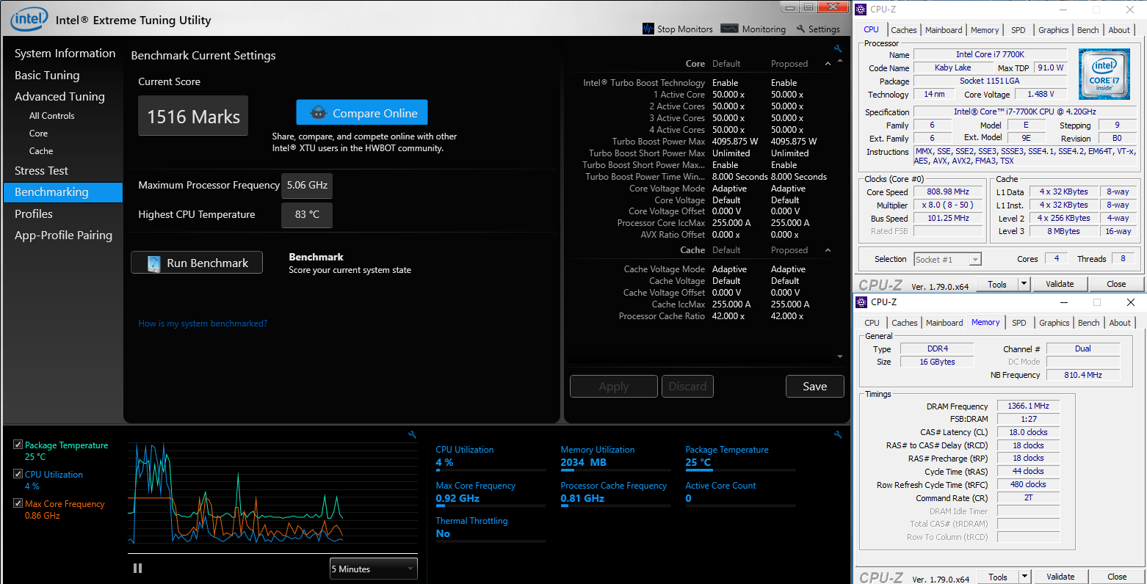Image resolution: width=1147 pixels, height=584 pixels.
Task: Open the Socket #1 selection dropdown
Action: [x=947, y=259]
